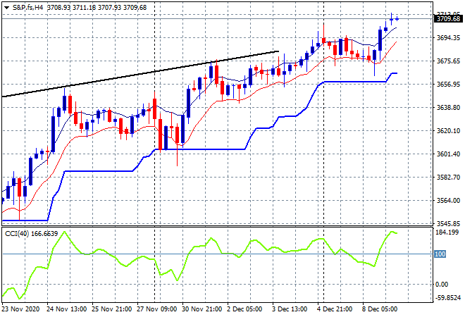
Task: Select the 3709.68 current price label
Action: [448, 19]
